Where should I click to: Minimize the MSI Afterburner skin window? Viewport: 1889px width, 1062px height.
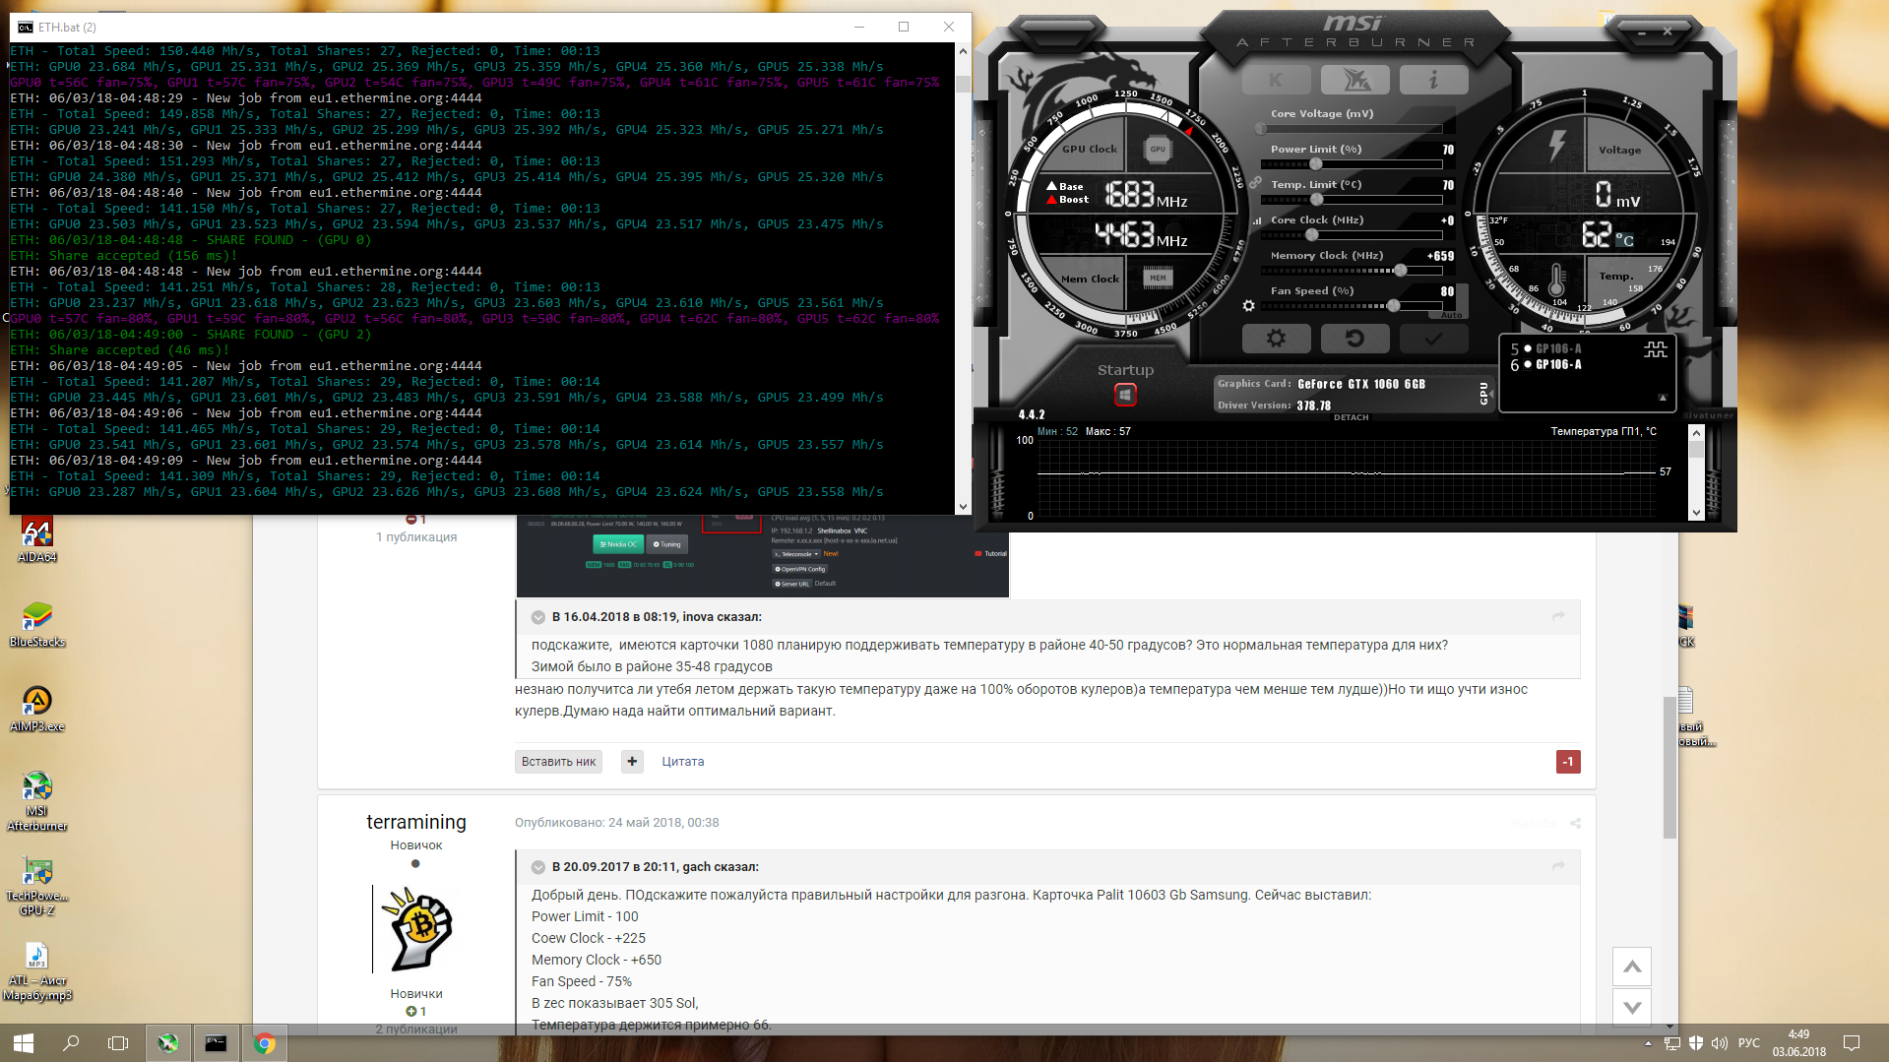[1641, 32]
